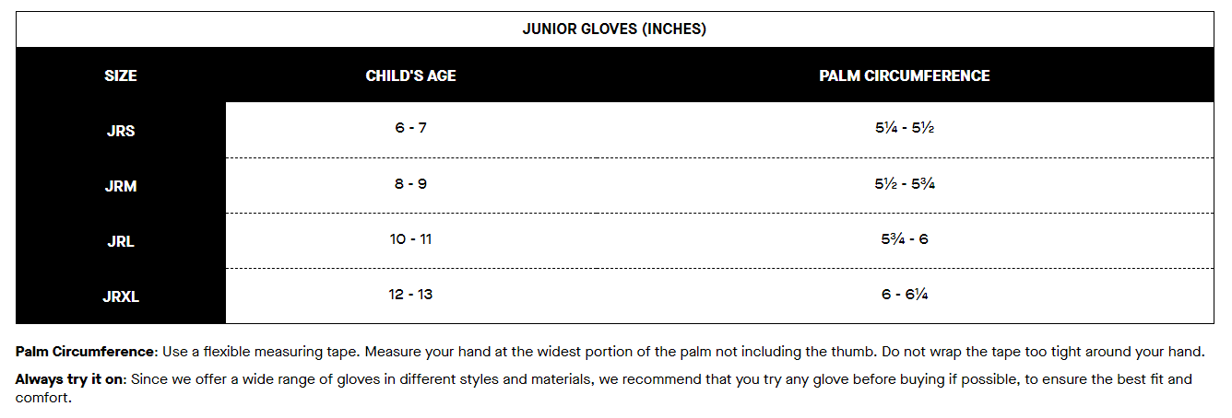Click the PALM CIRCUMFERENCE column header

point(904,75)
